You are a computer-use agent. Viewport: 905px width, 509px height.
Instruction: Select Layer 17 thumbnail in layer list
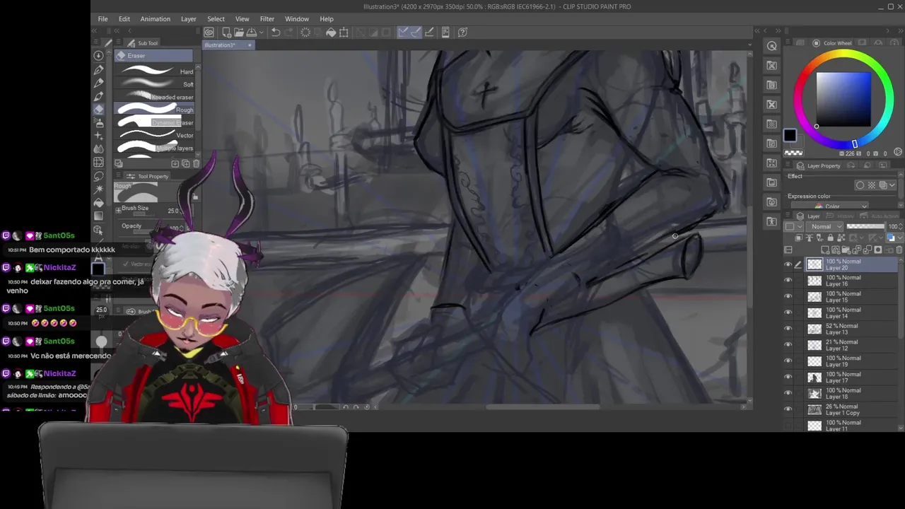point(814,378)
